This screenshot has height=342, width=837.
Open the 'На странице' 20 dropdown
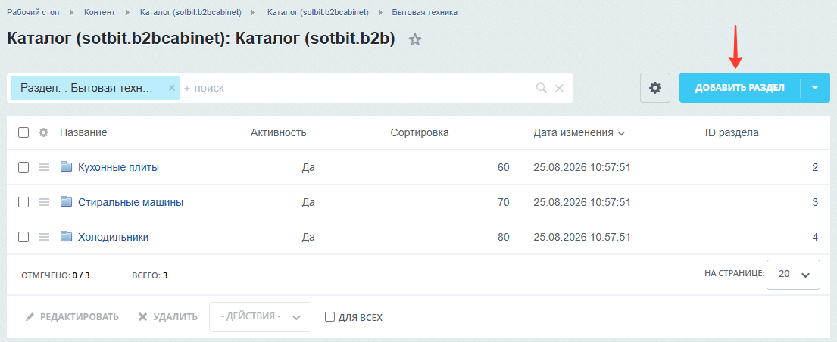[793, 274]
